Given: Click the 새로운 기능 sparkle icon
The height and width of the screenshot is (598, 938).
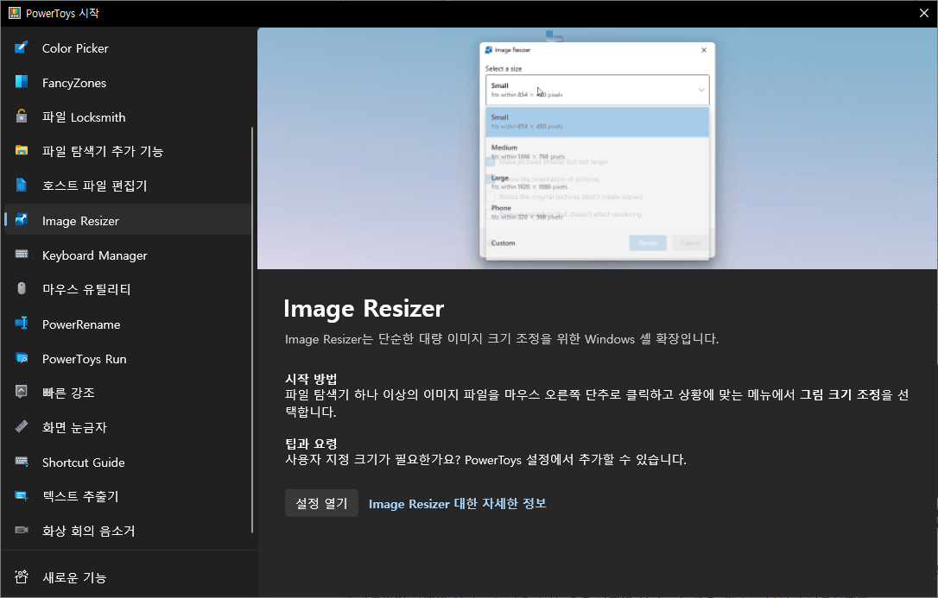Looking at the screenshot, I should coord(22,576).
